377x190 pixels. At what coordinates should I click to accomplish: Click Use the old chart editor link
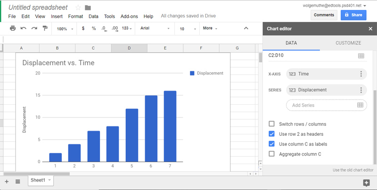point(352,170)
